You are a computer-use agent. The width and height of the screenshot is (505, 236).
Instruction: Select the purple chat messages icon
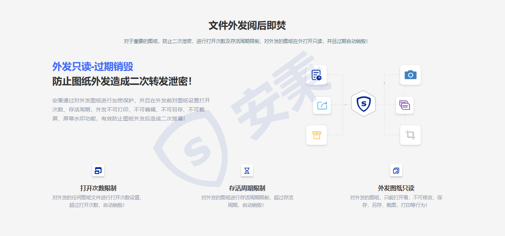[x=405, y=105]
